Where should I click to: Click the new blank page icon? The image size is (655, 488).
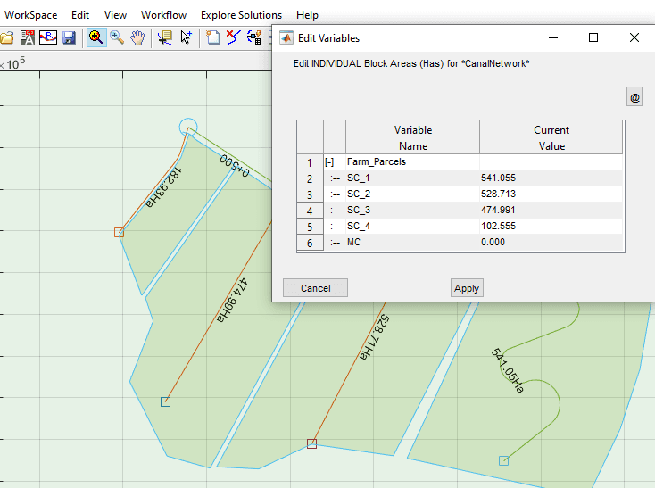coord(213,37)
